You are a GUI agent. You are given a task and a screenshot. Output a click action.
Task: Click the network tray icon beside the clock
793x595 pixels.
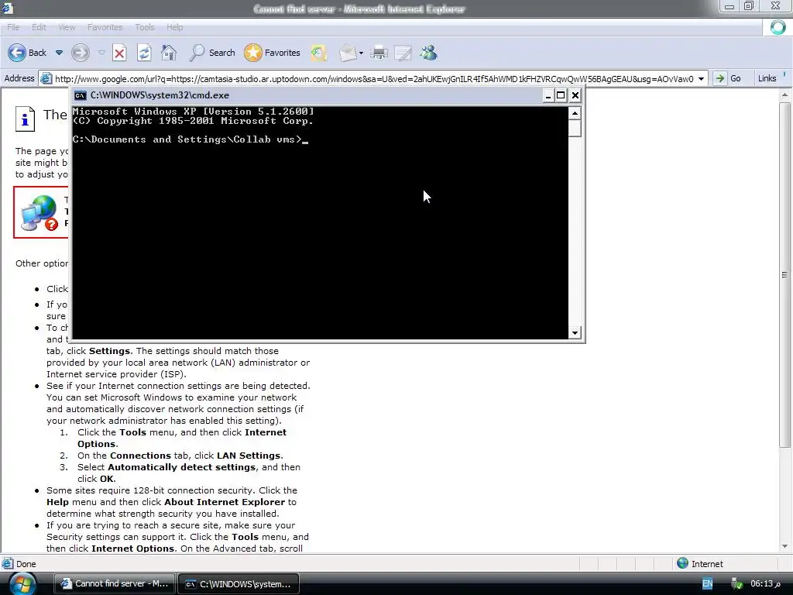click(x=737, y=584)
